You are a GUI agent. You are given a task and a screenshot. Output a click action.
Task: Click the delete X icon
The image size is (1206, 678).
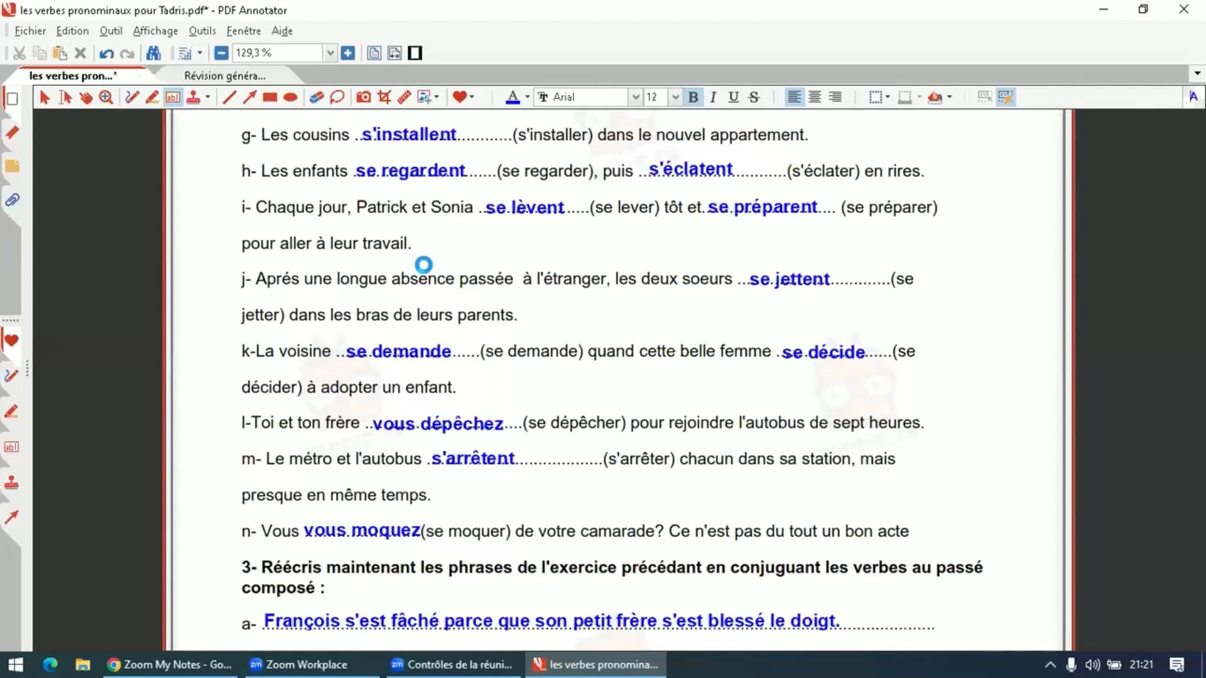pyautogui.click(x=80, y=53)
